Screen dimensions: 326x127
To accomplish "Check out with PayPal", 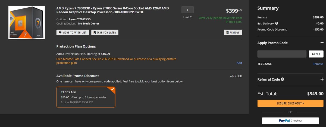I will pyautogui.click(x=290, y=121).
